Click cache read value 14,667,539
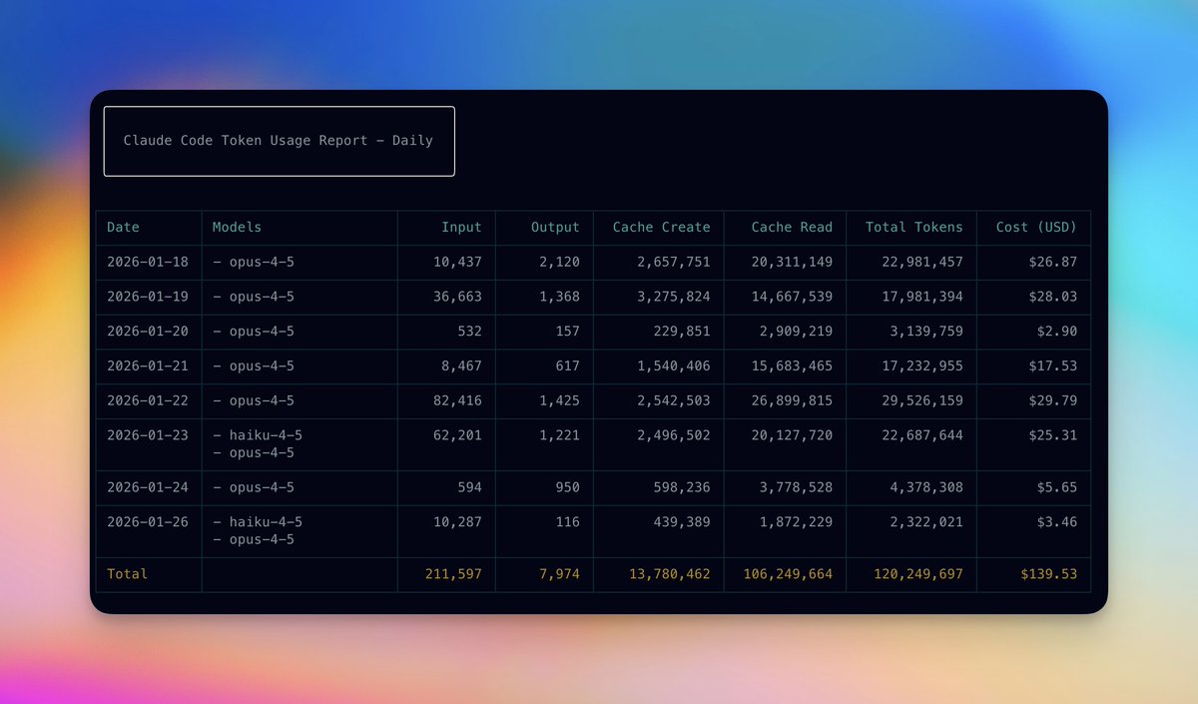 (x=792, y=297)
